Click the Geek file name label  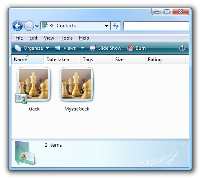[34, 109]
